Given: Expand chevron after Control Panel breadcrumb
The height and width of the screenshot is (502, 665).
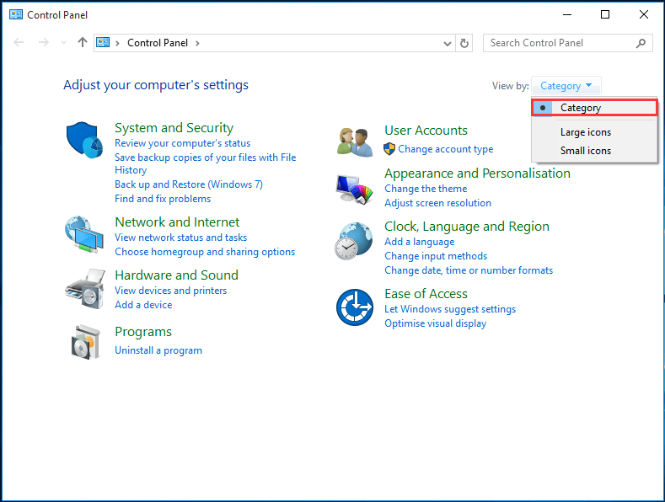Looking at the screenshot, I should [x=197, y=43].
